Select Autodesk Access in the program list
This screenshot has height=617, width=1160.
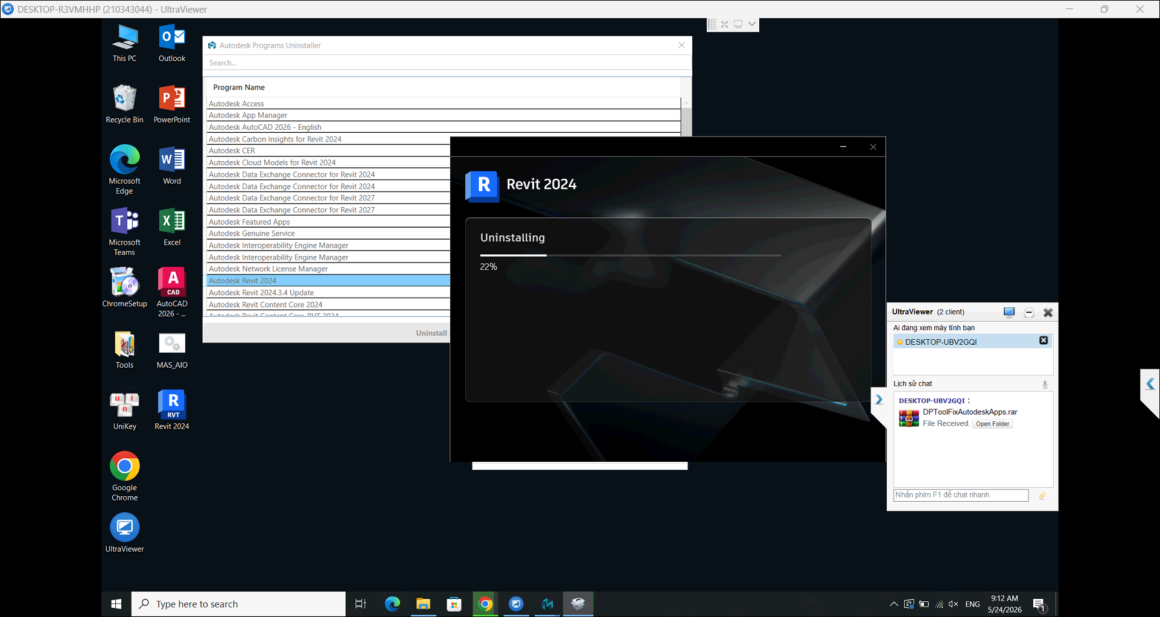(x=444, y=103)
